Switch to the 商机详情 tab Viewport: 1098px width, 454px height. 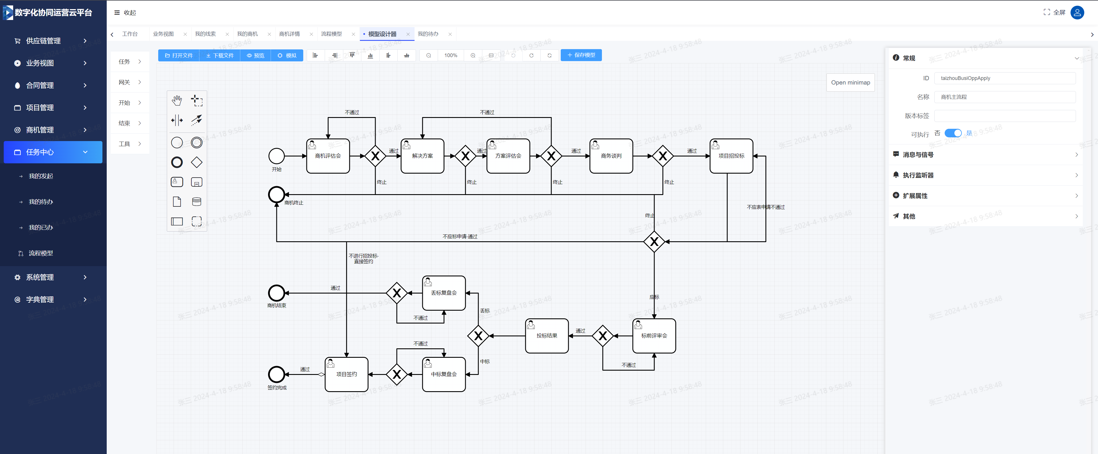pyautogui.click(x=290, y=34)
